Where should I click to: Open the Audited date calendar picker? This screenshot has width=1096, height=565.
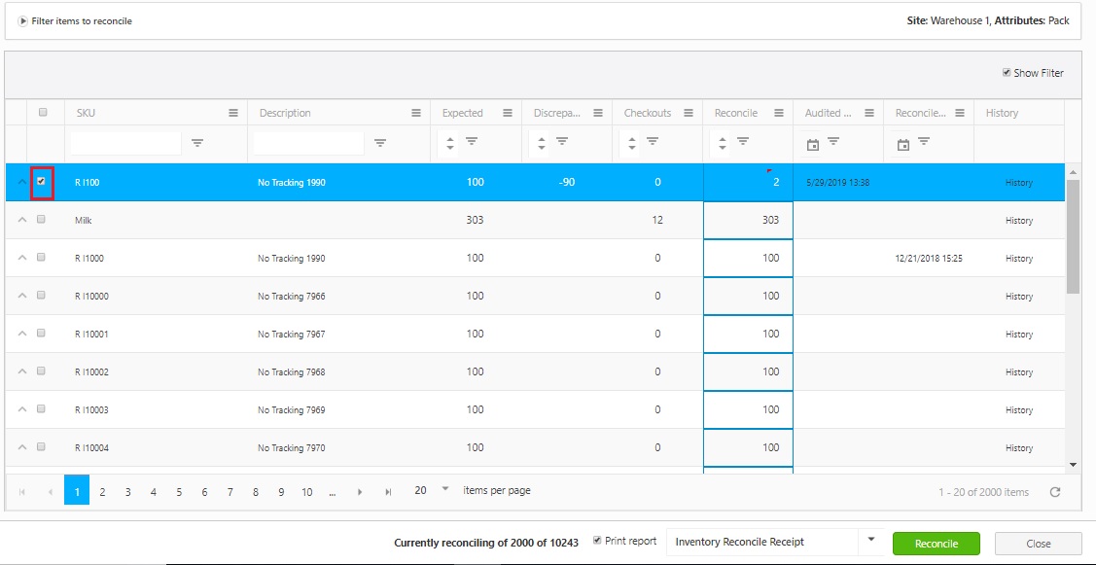(x=811, y=144)
